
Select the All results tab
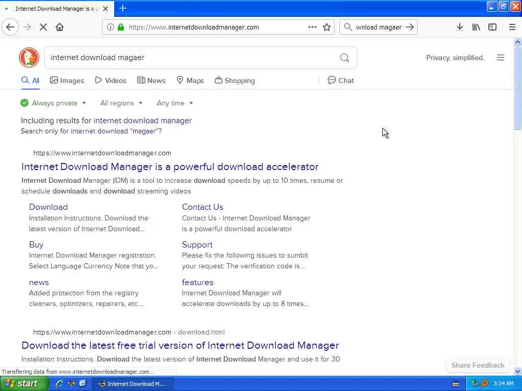pos(30,80)
